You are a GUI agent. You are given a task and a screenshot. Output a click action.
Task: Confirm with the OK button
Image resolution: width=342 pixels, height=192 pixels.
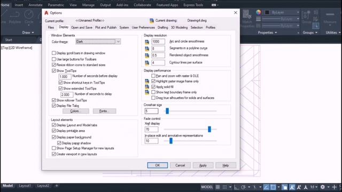pos(158,165)
